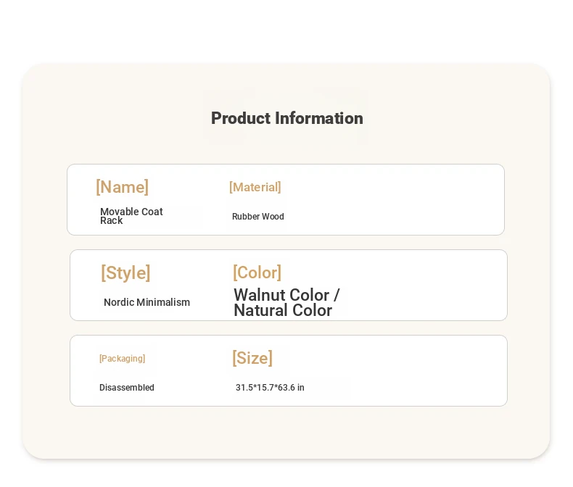Viewport: 573px width, 487px height.
Task: Select the [Name] label
Action: tap(122, 187)
